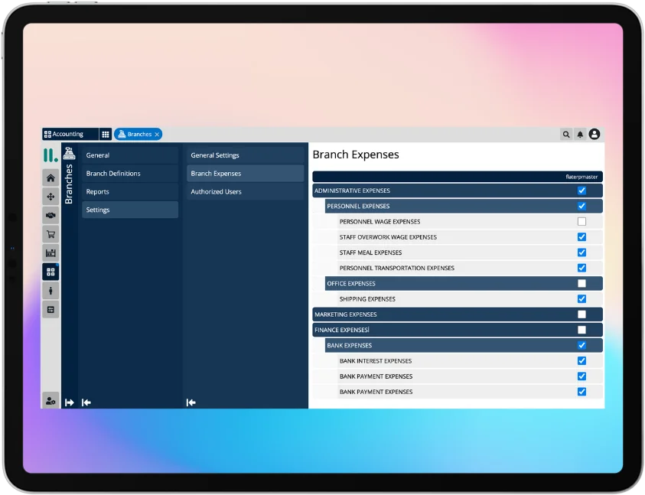Uncheck Staff Meal Expenses checkbox
This screenshot has height=495, width=645.
click(581, 252)
